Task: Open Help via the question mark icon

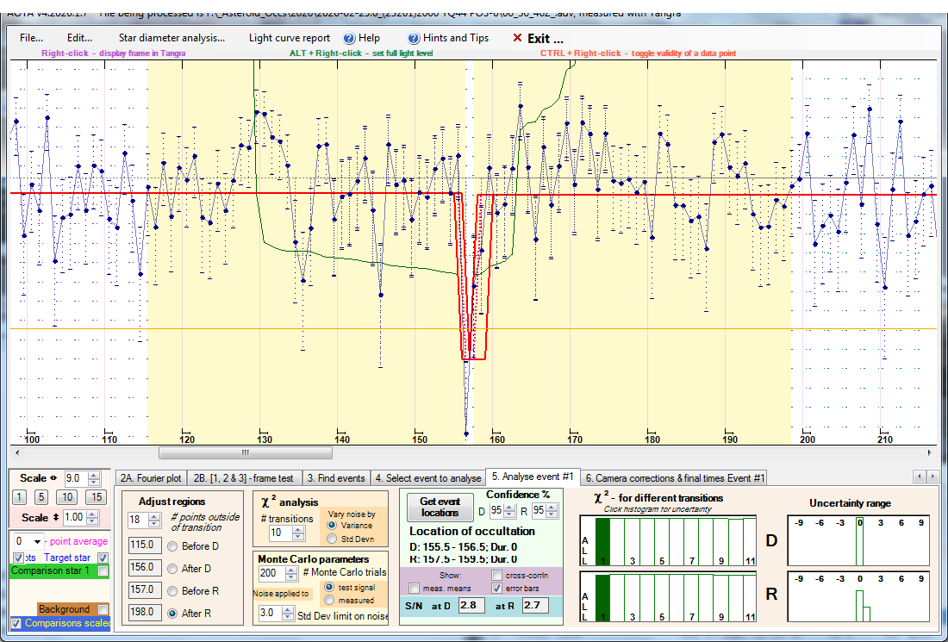Action: [349, 39]
